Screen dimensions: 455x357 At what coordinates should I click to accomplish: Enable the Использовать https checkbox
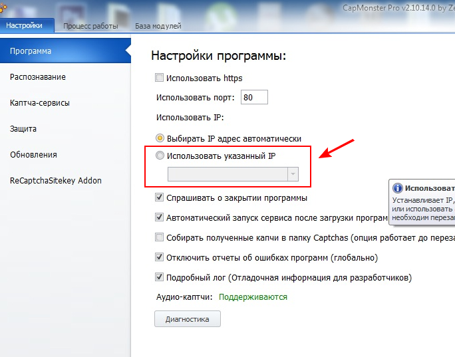point(159,78)
